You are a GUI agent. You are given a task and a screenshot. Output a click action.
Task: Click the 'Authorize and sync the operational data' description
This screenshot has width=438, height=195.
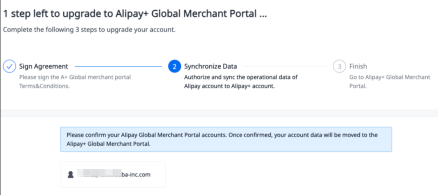pos(241,77)
